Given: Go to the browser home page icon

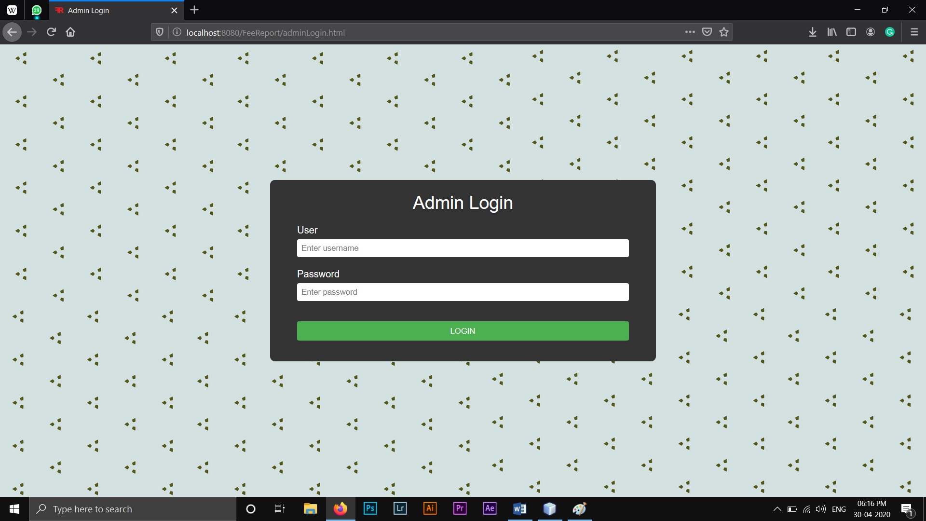Looking at the screenshot, I should tap(70, 32).
